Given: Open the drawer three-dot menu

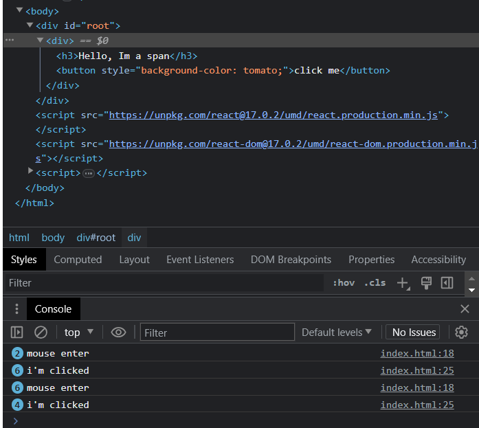Looking at the screenshot, I should [16, 309].
